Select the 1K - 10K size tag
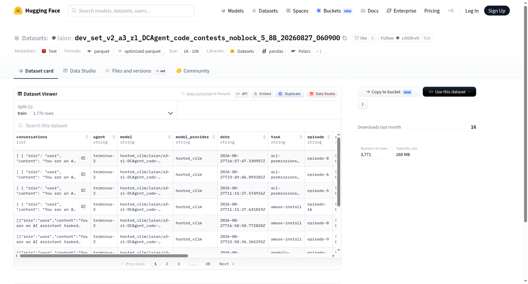Viewport: 528px width, 284px height. pyautogui.click(x=191, y=51)
